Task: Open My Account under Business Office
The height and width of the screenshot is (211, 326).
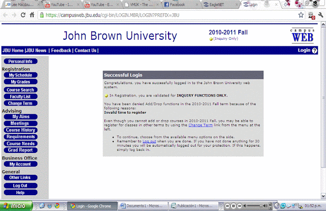Action: [x=20, y=164]
